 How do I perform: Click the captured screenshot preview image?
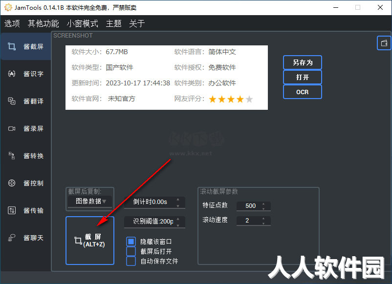pos(167,78)
